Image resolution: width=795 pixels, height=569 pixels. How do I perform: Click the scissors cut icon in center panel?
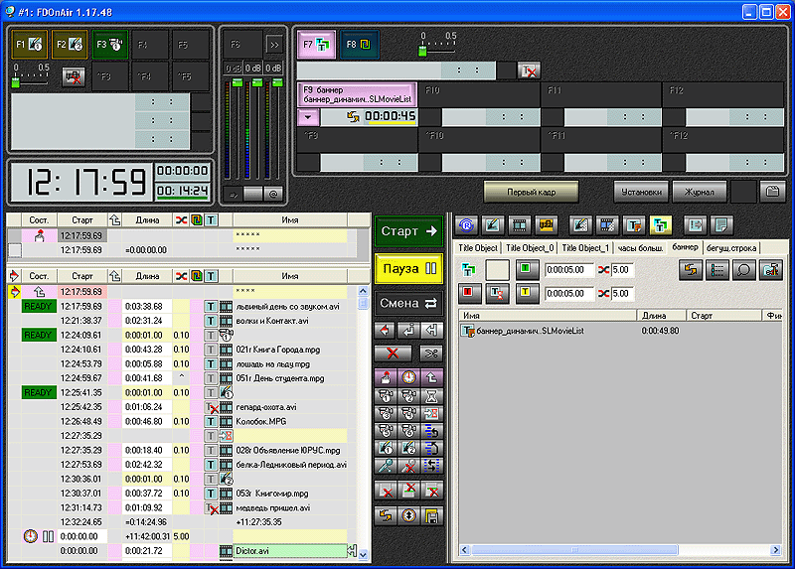tap(431, 354)
